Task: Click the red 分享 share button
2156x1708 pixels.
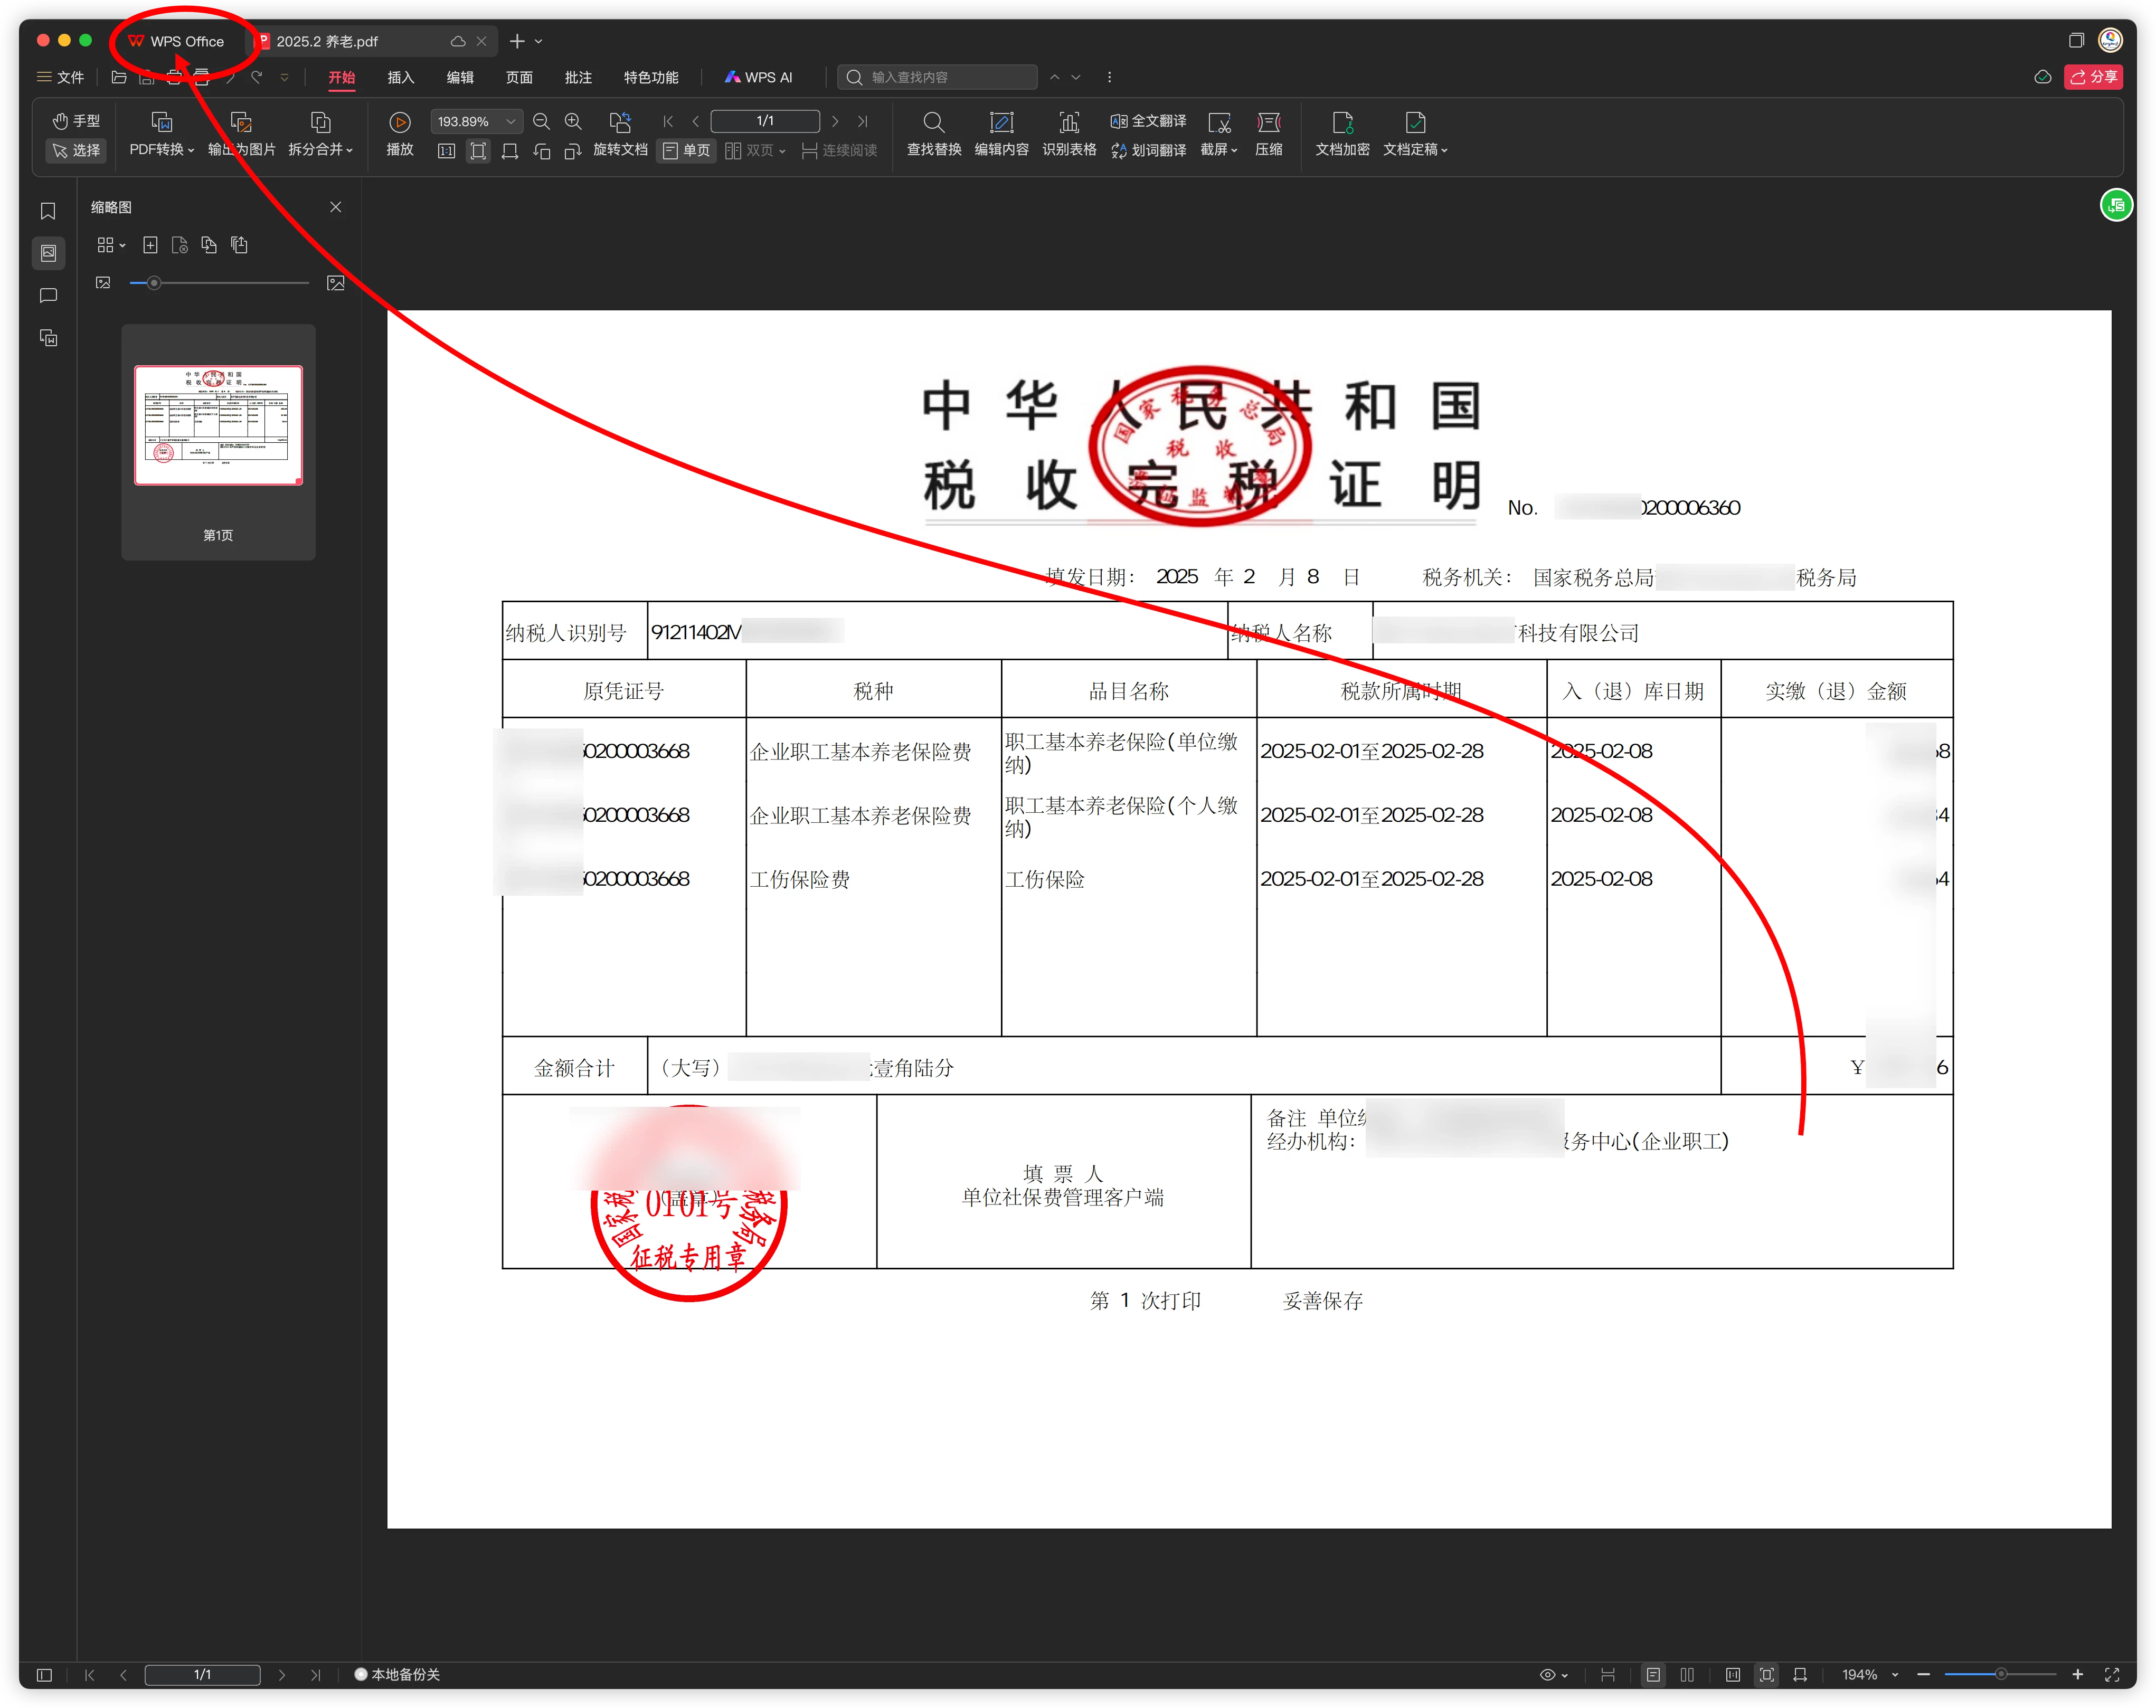Action: click(x=2093, y=77)
